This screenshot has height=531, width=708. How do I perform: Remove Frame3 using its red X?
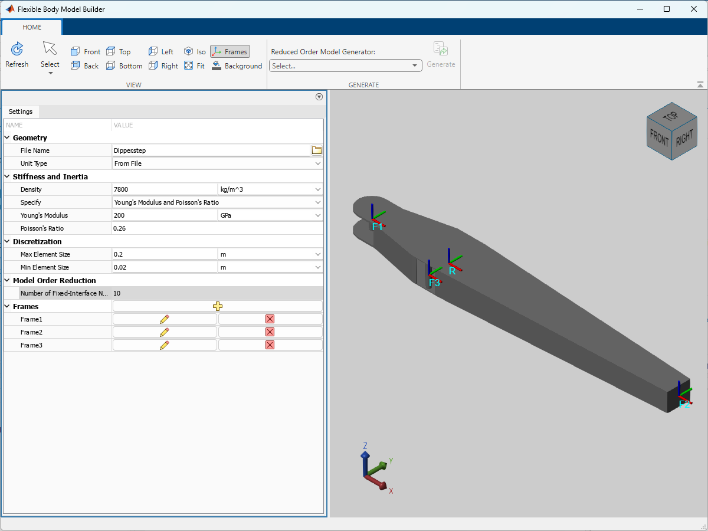pos(270,345)
